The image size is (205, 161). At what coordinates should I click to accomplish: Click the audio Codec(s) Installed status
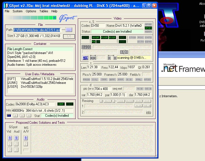click(x=57, y=116)
